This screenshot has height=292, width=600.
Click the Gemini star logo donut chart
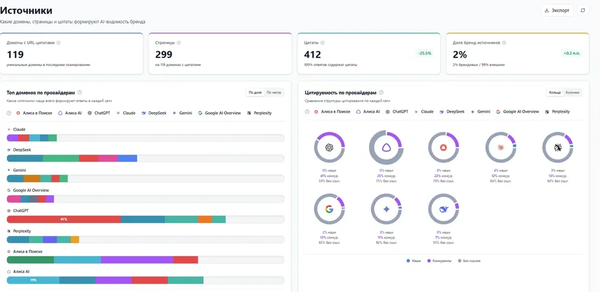coord(387,209)
